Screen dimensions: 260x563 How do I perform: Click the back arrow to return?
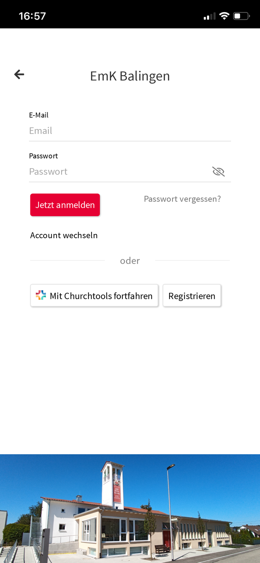click(x=18, y=74)
